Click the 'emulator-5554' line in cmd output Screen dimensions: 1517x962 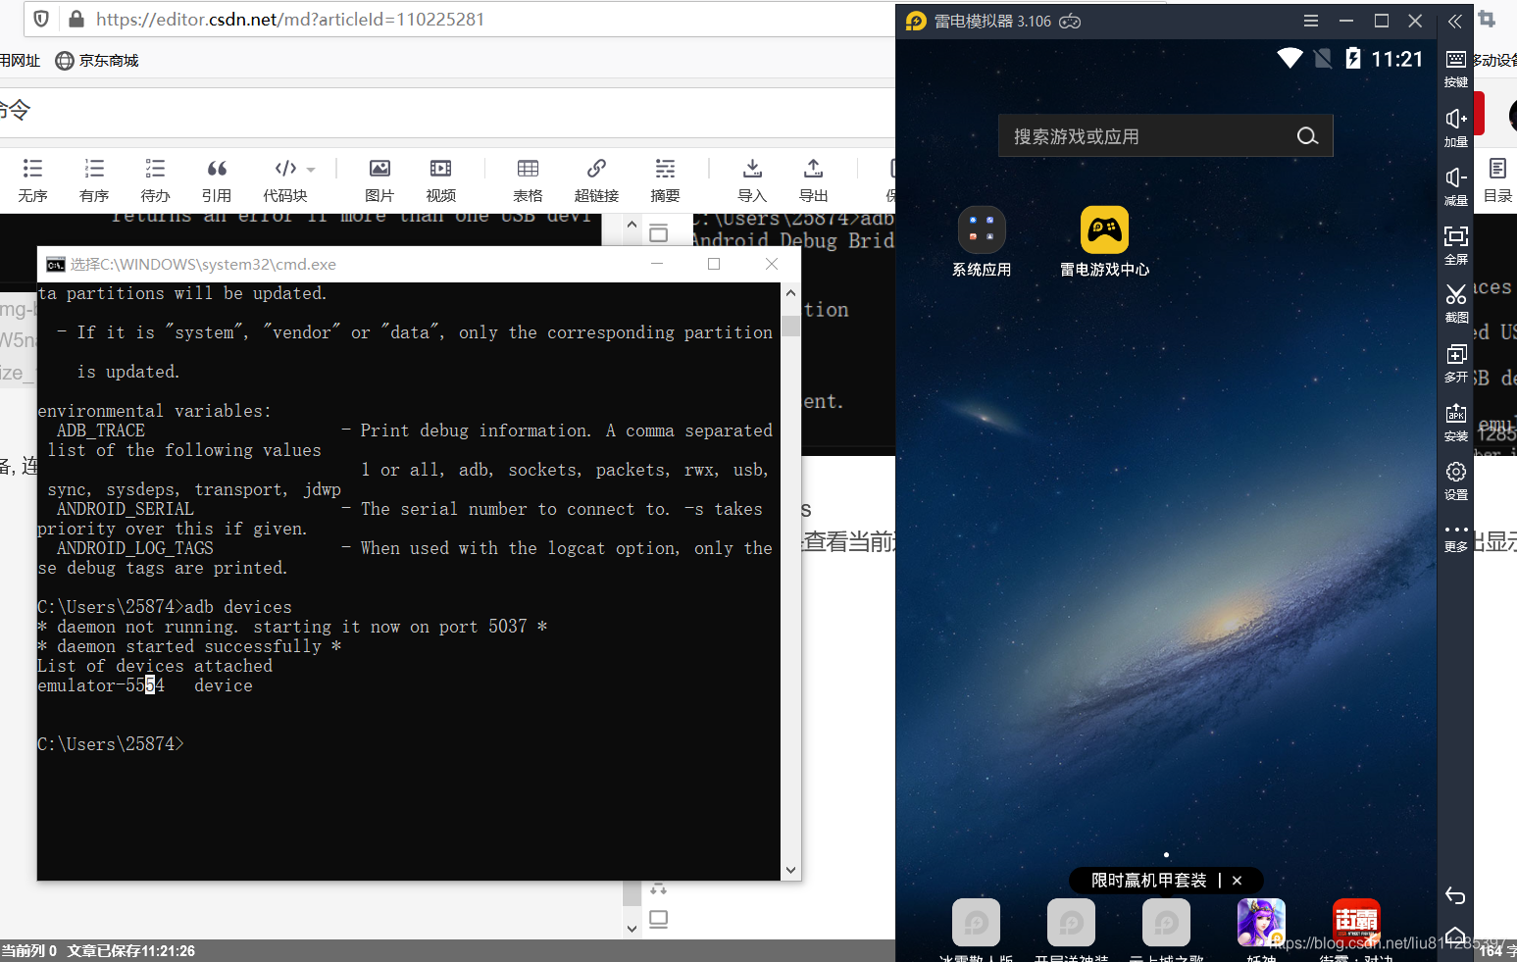pyautogui.click(x=145, y=685)
